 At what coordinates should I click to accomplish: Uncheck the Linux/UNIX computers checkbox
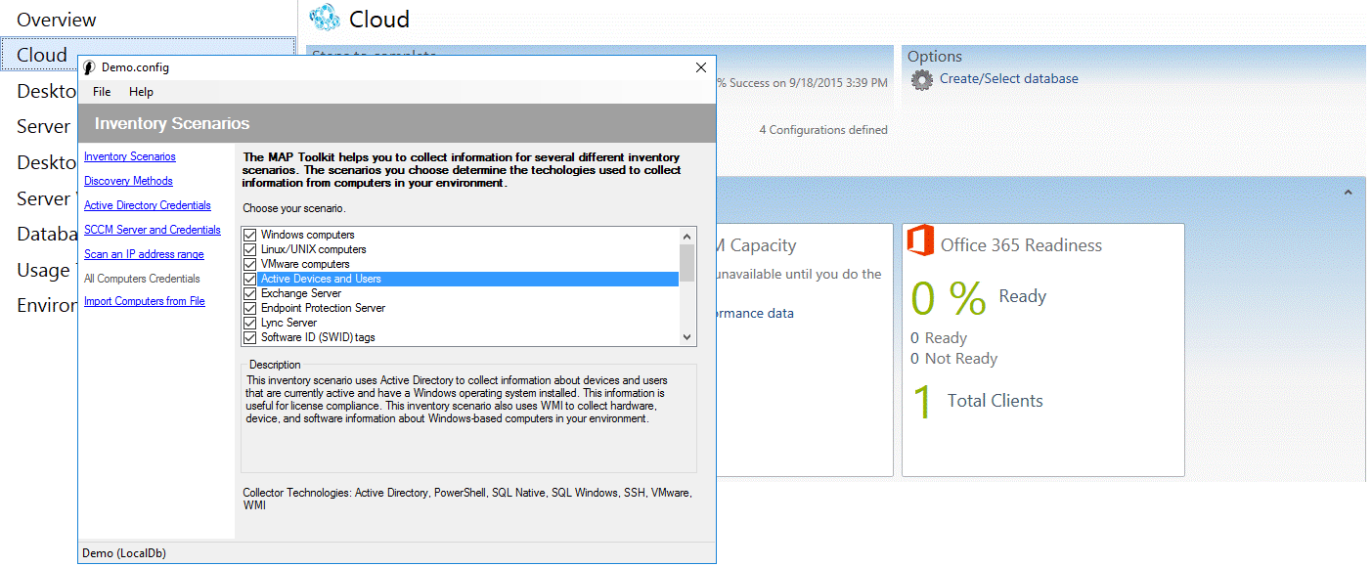(250, 250)
